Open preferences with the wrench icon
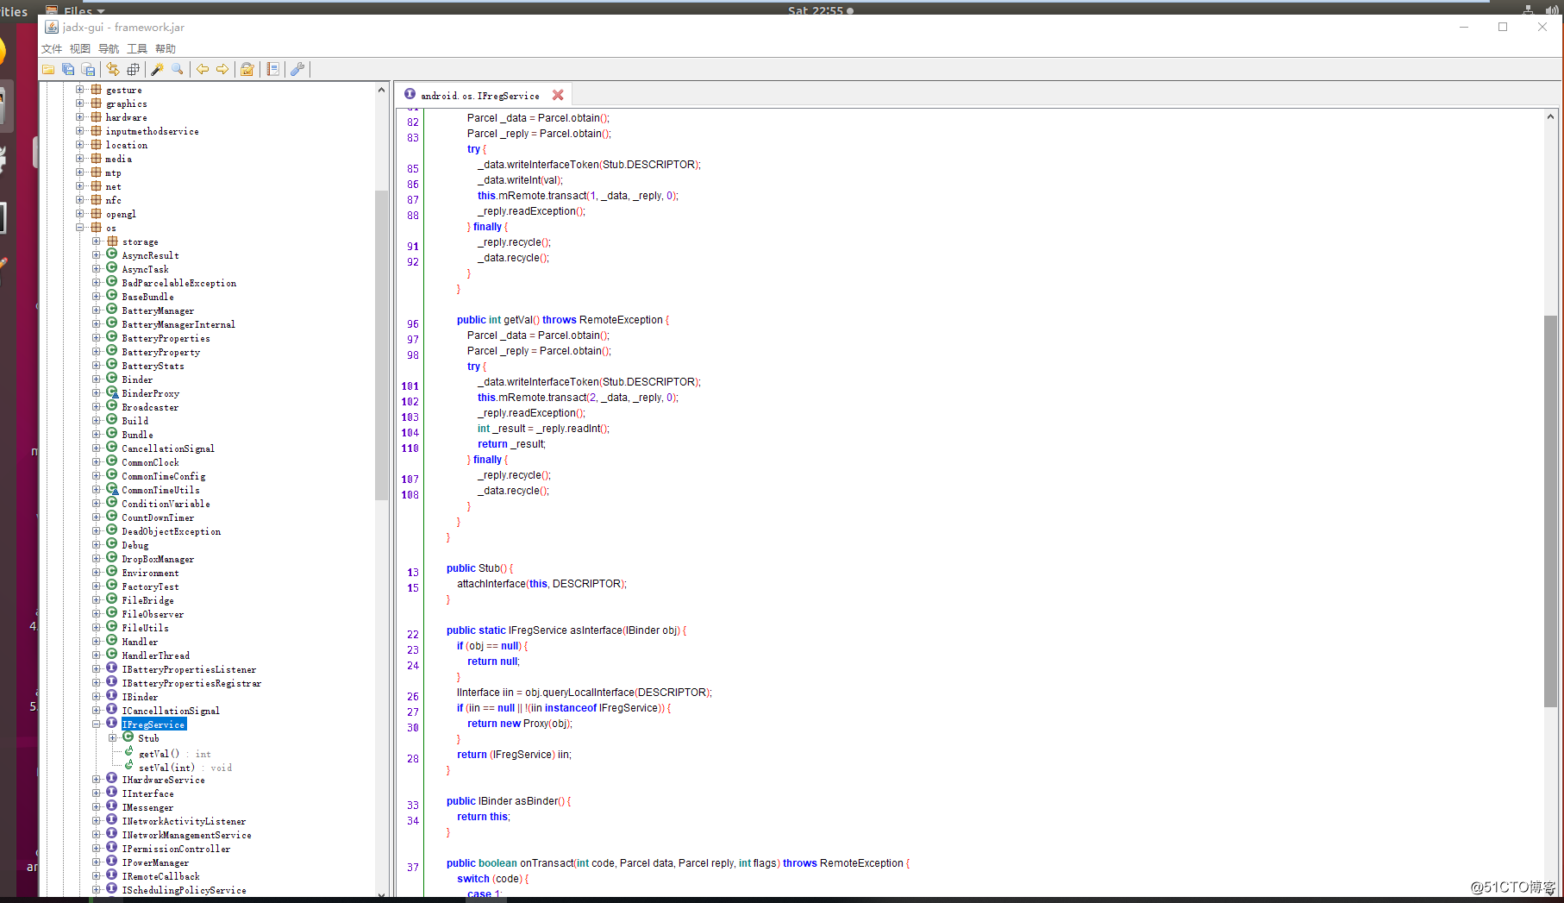This screenshot has height=903, width=1564. [297, 69]
